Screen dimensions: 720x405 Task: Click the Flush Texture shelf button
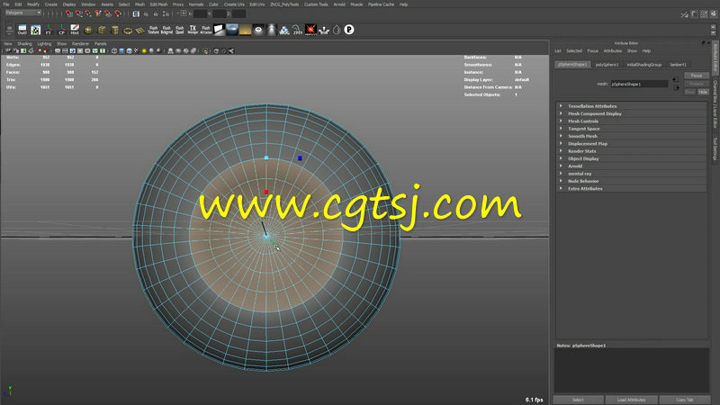pyautogui.click(x=153, y=31)
